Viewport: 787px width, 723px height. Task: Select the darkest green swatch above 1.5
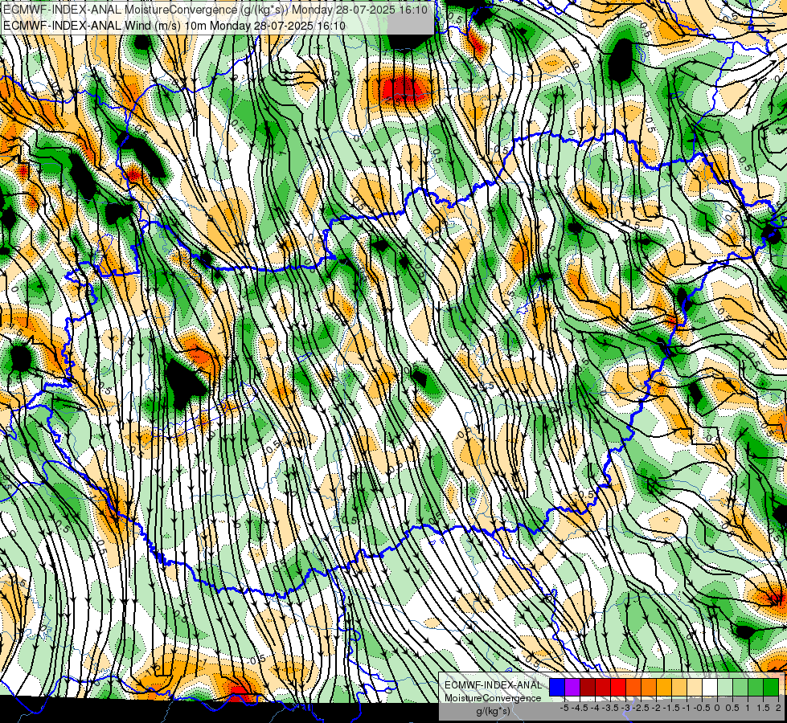coord(771,688)
